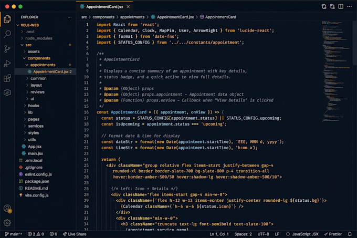Open README.md file
Image resolution: width=357 pixels, height=238 pixels.
click(x=46, y=188)
